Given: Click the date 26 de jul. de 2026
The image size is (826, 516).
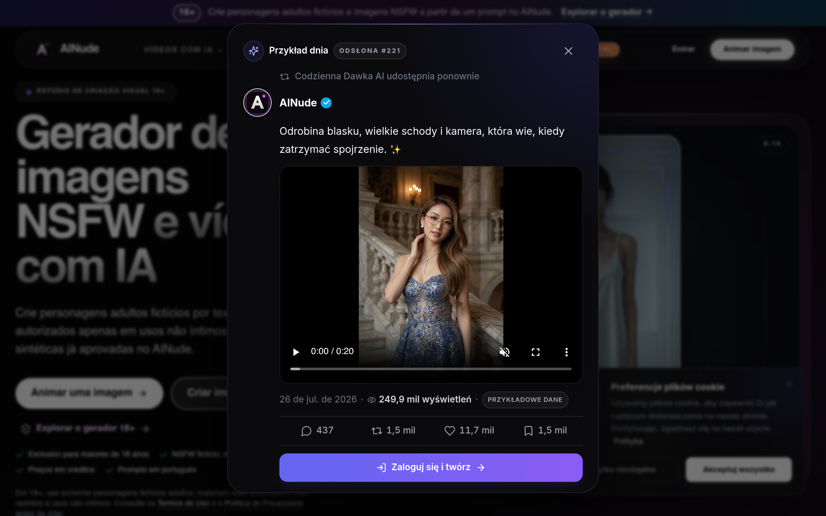Looking at the screenshot, I should pos(318,399).
